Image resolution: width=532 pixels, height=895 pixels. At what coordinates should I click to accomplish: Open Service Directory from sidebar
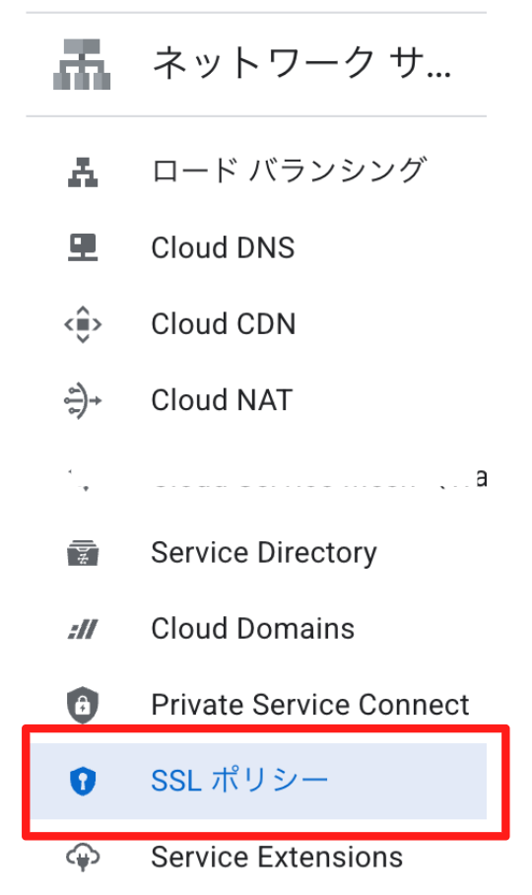click(256, 553)
